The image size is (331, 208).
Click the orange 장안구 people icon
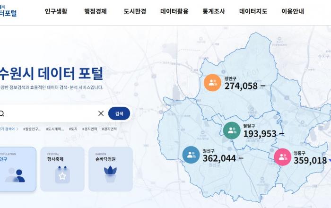[213, 83]
